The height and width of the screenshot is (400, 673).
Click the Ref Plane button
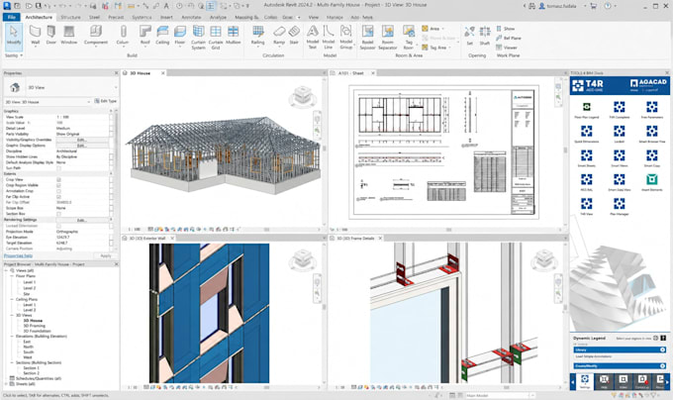pyautogui.click(x=509, y=39)
